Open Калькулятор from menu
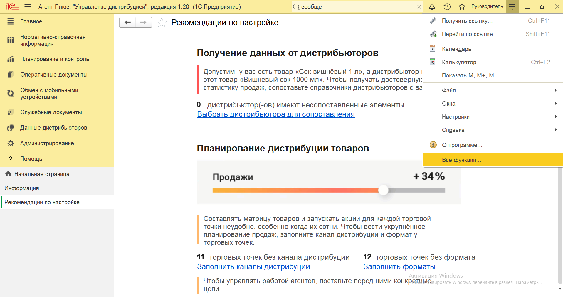Image resolution: width=563 pixels, height=297 pixels. coord(493,62)
